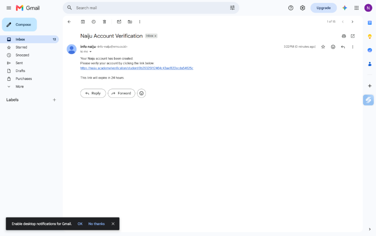Open toolbar More options menu
376x236 pixels.
[140, 22]
